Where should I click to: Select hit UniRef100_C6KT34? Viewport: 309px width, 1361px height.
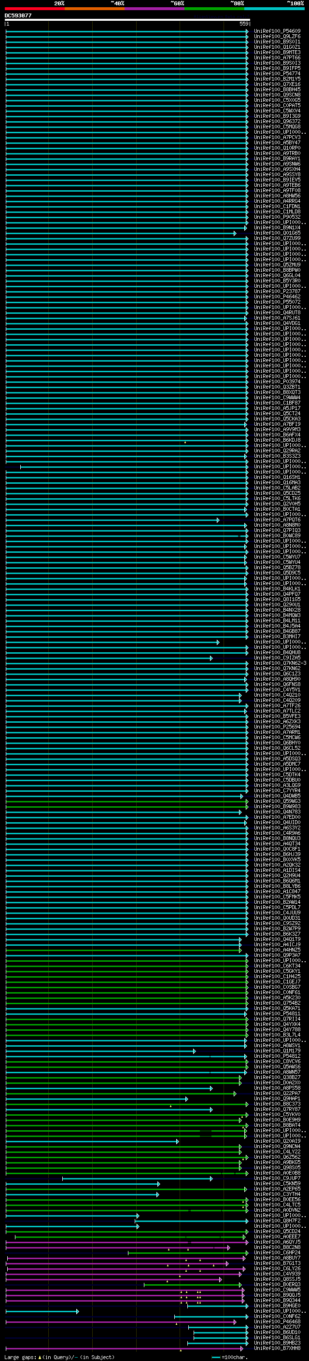tap(277, 966)
